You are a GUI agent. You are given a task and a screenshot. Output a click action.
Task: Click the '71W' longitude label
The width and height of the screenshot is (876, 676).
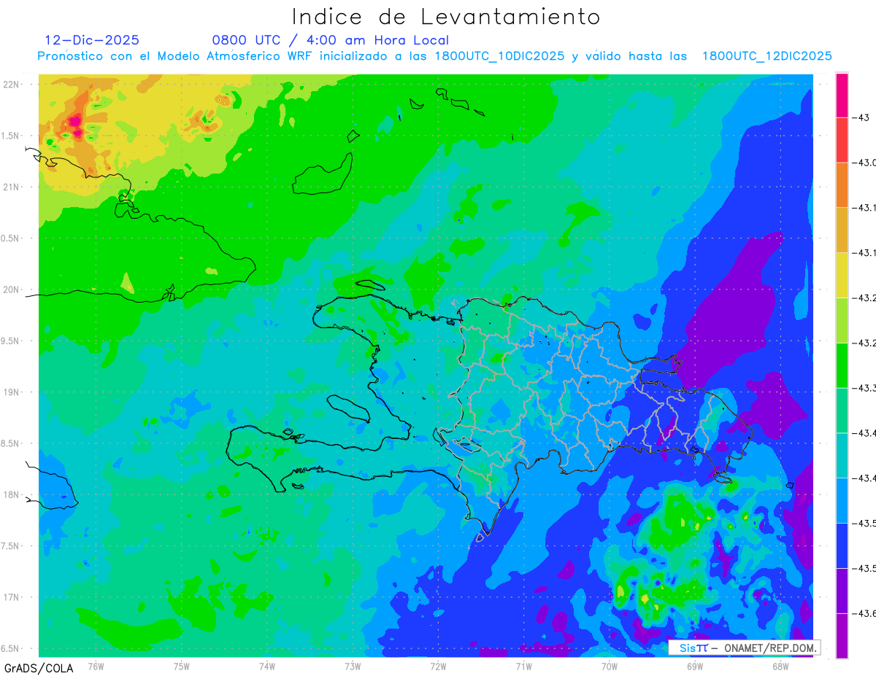[523, 666]
